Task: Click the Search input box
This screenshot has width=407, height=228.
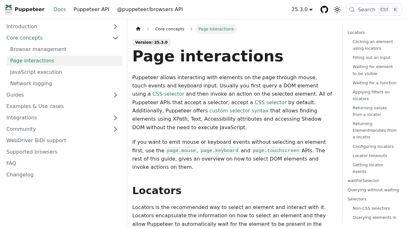Action: (x=374, y=9)
